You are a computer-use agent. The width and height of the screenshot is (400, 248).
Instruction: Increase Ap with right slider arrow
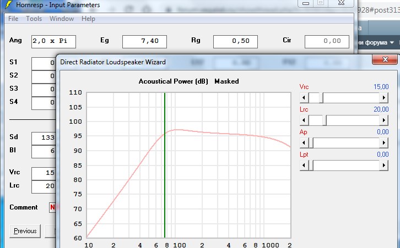tap(384, 143)
